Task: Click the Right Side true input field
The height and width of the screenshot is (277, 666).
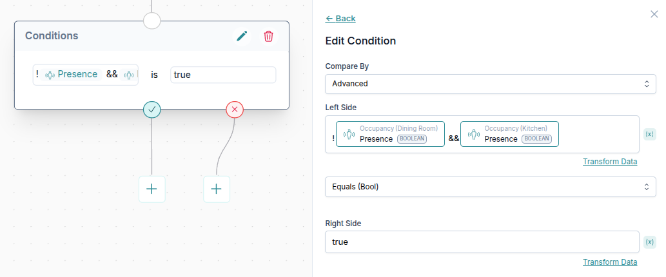Action: [x=482, y=242]
